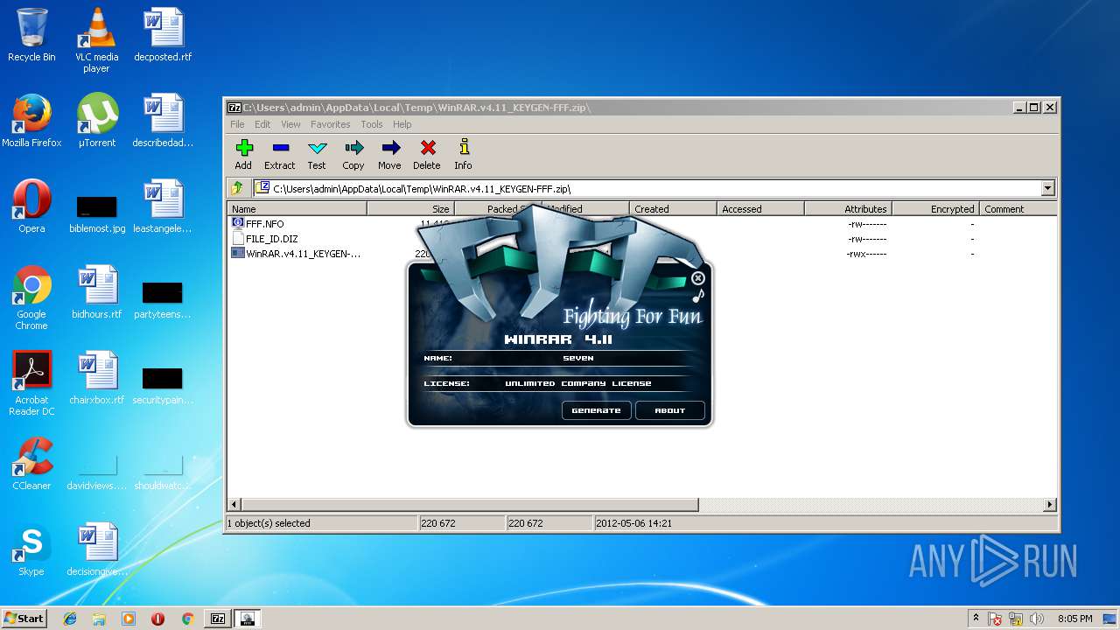Open leastangele document on desktop
Viewport: 1120px width, 630px height.
163,206
